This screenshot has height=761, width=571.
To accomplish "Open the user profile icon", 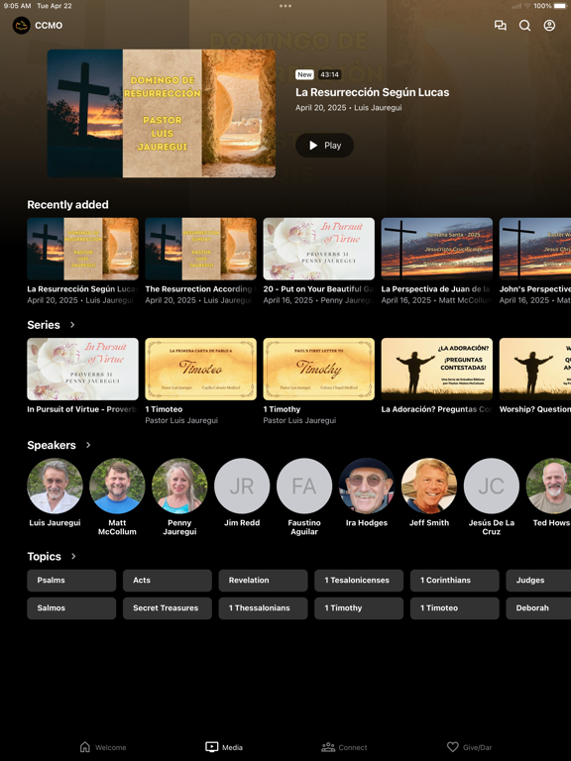I will [x=549, y=25].
